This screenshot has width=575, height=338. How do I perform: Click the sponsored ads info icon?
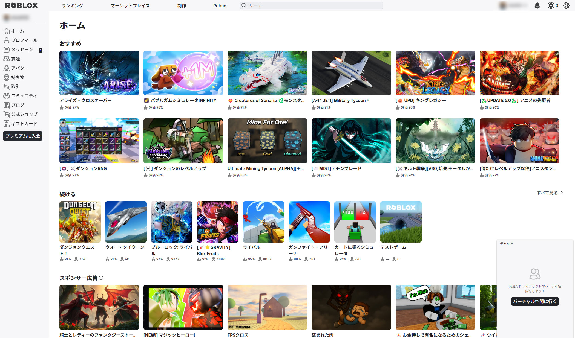pos(101,278)
